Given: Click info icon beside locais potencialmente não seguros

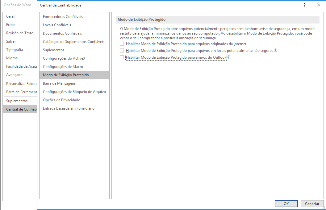Looking at the screenshot, I should point(276,50).
